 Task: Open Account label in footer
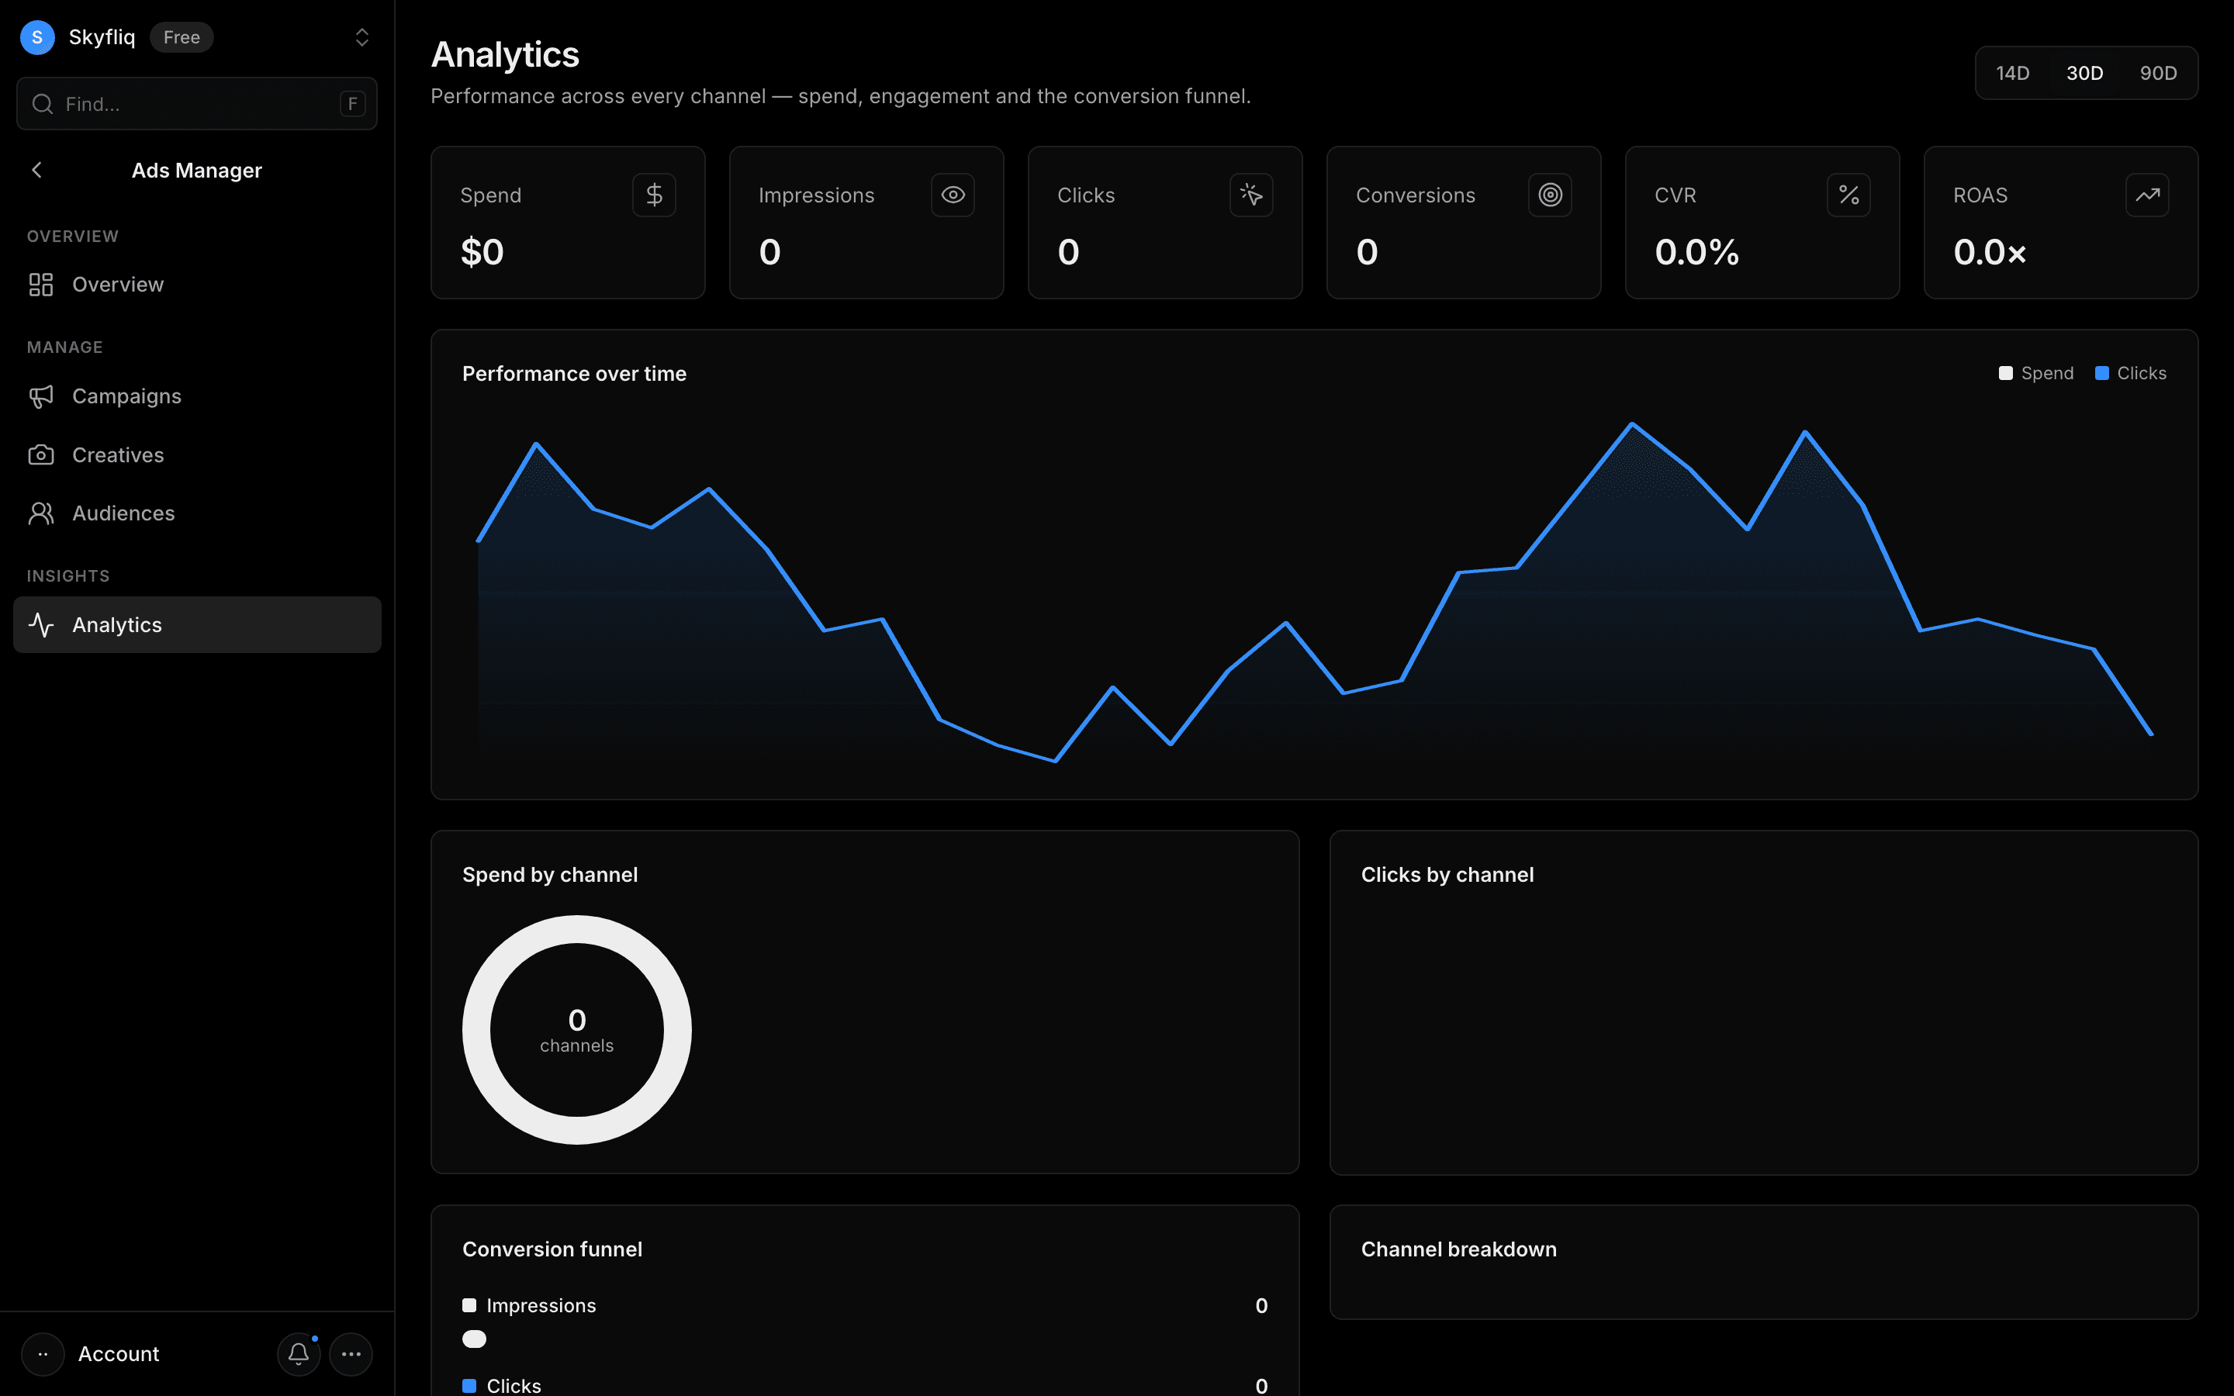point(118,1353)
